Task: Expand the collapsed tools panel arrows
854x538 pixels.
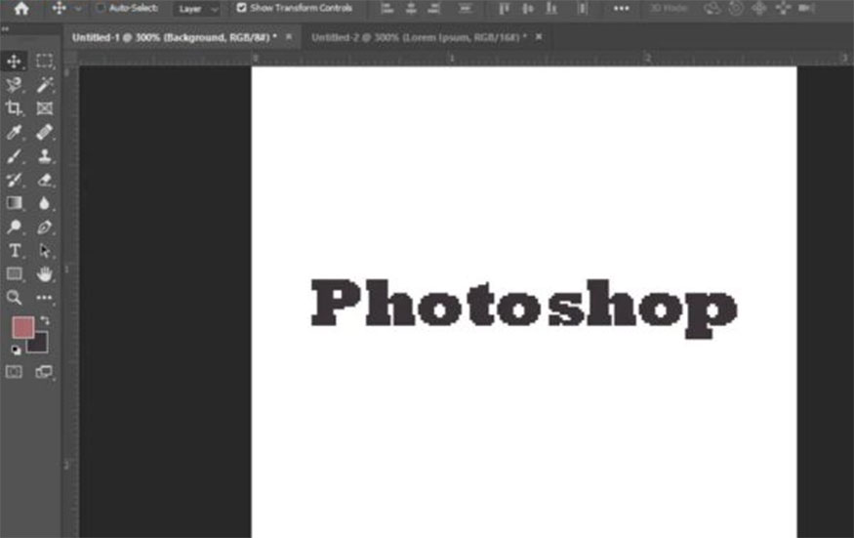Action: tap(6, 29)
